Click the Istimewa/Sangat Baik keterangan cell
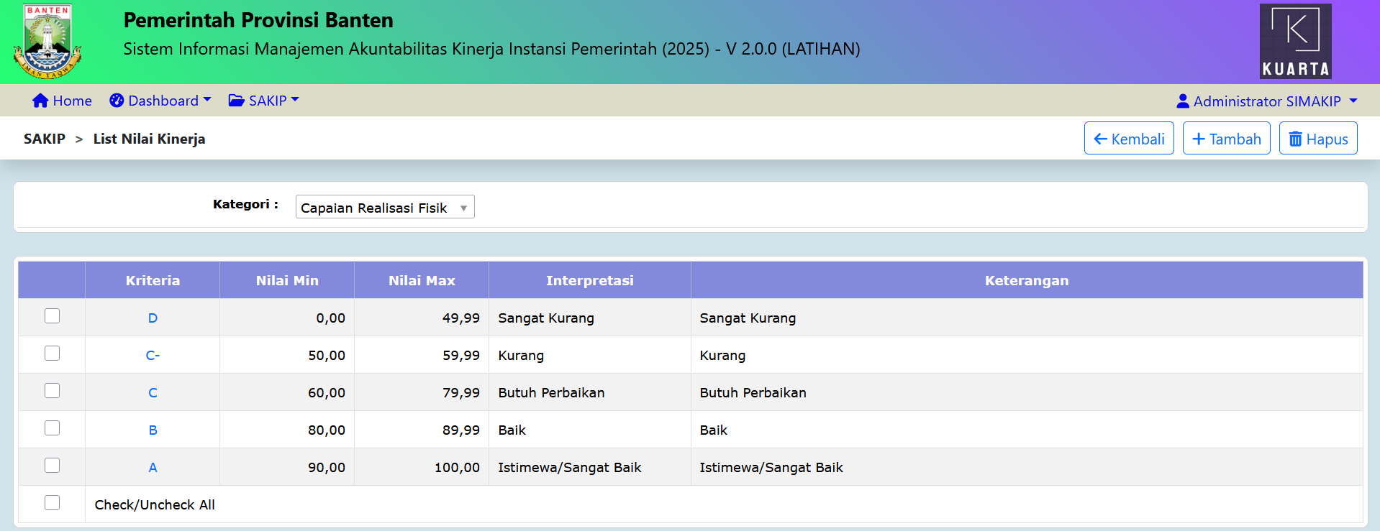 1027,467
